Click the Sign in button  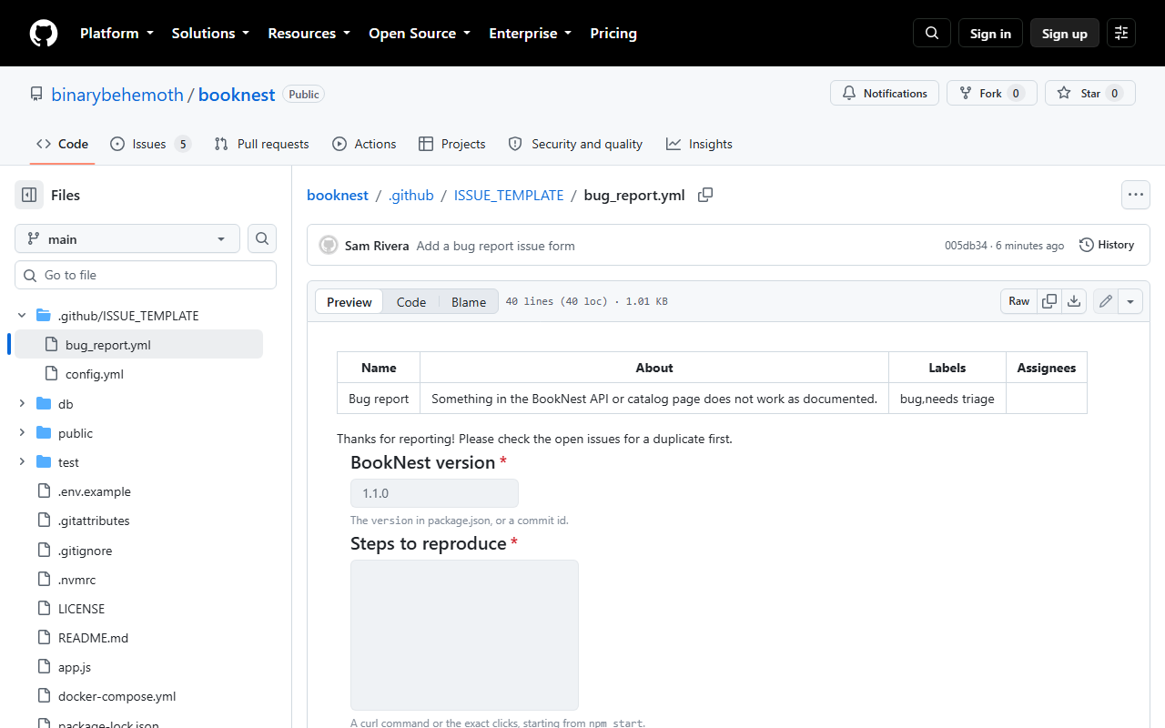(990, 33)
